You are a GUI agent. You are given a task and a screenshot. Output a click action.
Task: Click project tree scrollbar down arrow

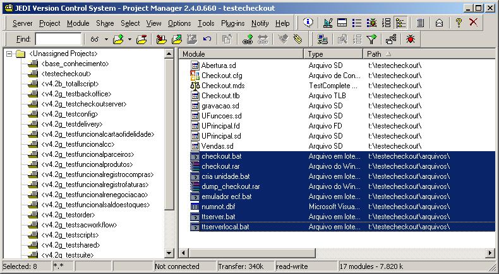point(169,253)
